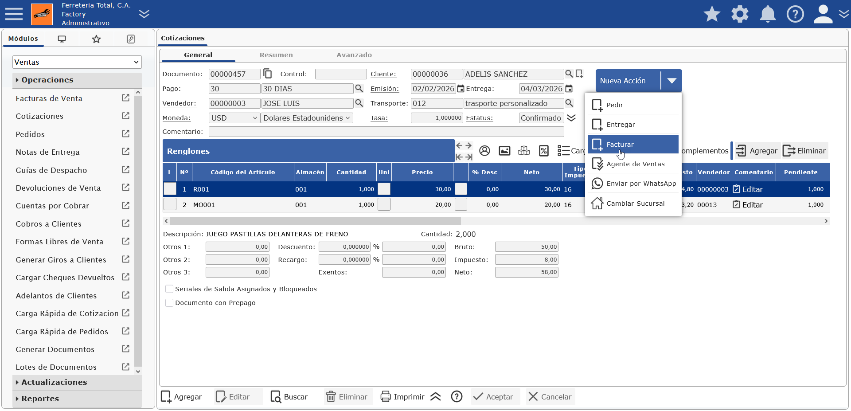Click the horizontal scrollbar under Renglones grid
Image resolution: width=851 pixels, height=411 pixels.
click(315, 221)
